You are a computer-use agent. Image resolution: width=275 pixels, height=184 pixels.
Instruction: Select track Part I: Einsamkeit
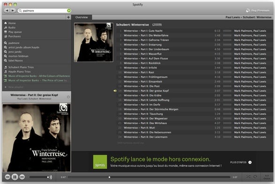pyautogui.click(x=195, y=81)
